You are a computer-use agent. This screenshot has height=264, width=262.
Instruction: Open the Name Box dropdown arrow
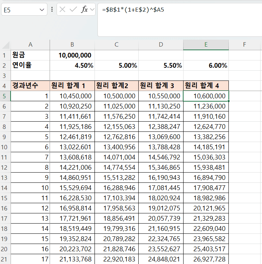tap(41, 10)
